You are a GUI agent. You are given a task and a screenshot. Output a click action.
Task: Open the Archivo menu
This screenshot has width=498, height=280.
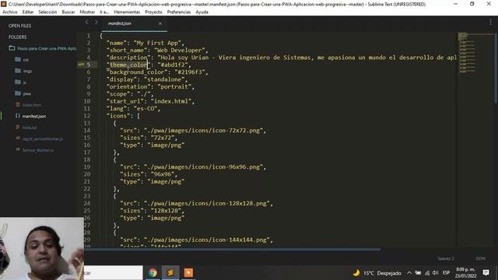pos(10,12)
